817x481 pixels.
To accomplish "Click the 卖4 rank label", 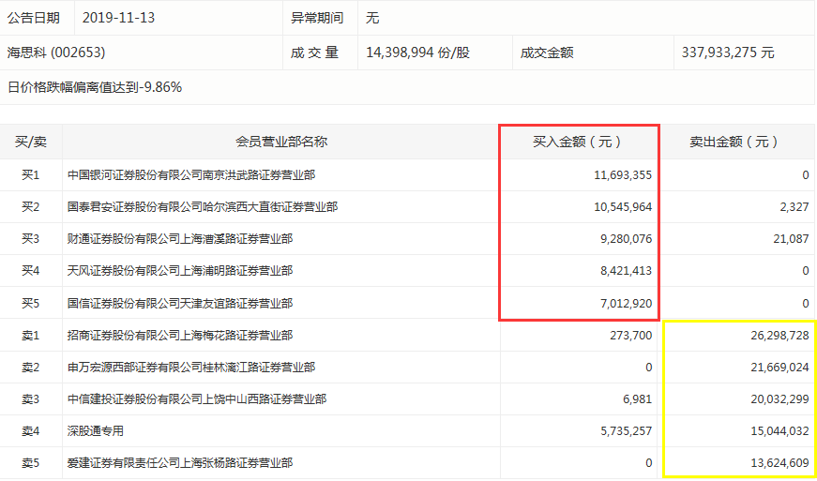I will tap(30, 431).
